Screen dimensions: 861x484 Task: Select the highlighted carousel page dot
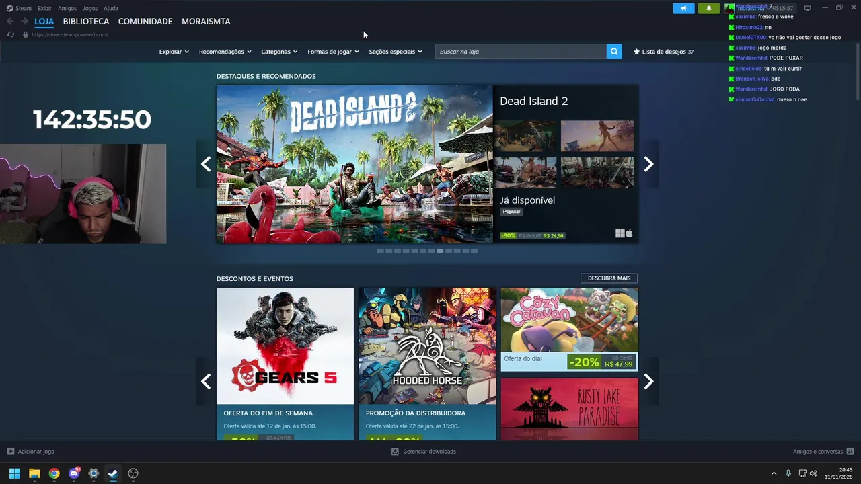(440, 251)
